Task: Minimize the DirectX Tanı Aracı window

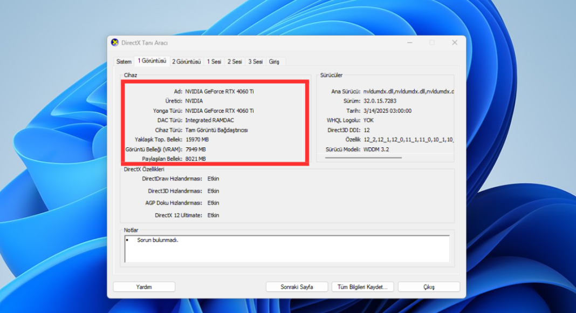Action: click(x=409, y=43)
